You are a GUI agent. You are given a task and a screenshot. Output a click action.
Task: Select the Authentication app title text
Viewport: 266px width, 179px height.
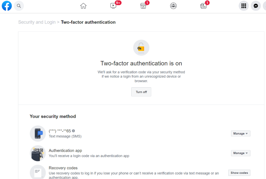(x=65, y=151)
